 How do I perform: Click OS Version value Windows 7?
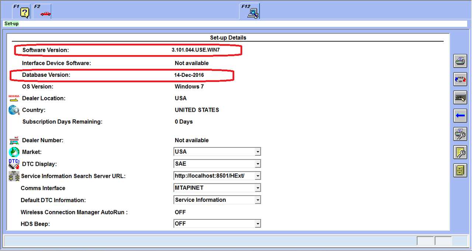189,87
